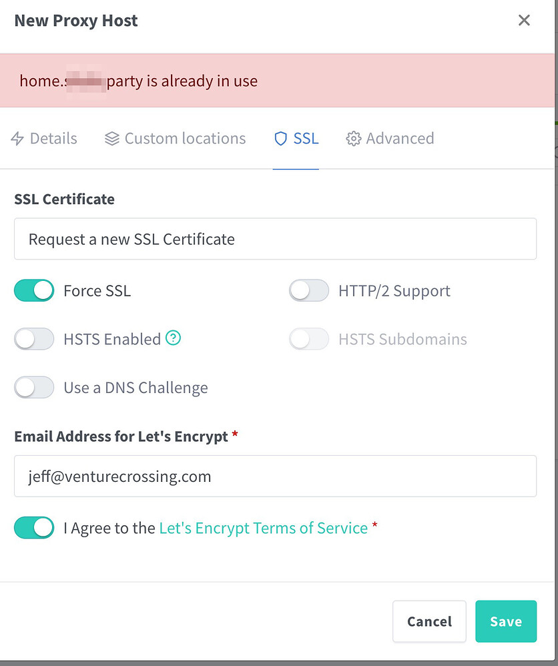The image size is (558, 666).
Task: Toggle off agreement to Let's Encrypt terms
Action: click(34, 527)
